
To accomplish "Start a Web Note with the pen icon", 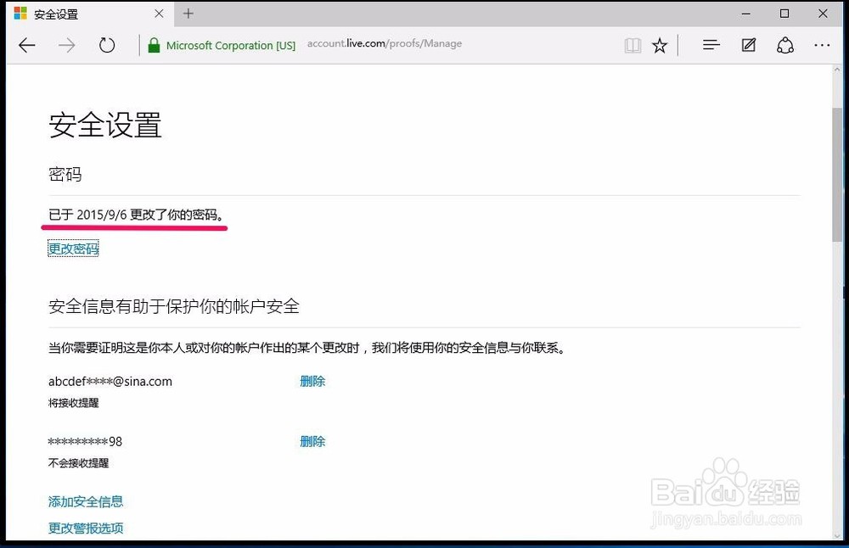I will click(x=748, y=45).
